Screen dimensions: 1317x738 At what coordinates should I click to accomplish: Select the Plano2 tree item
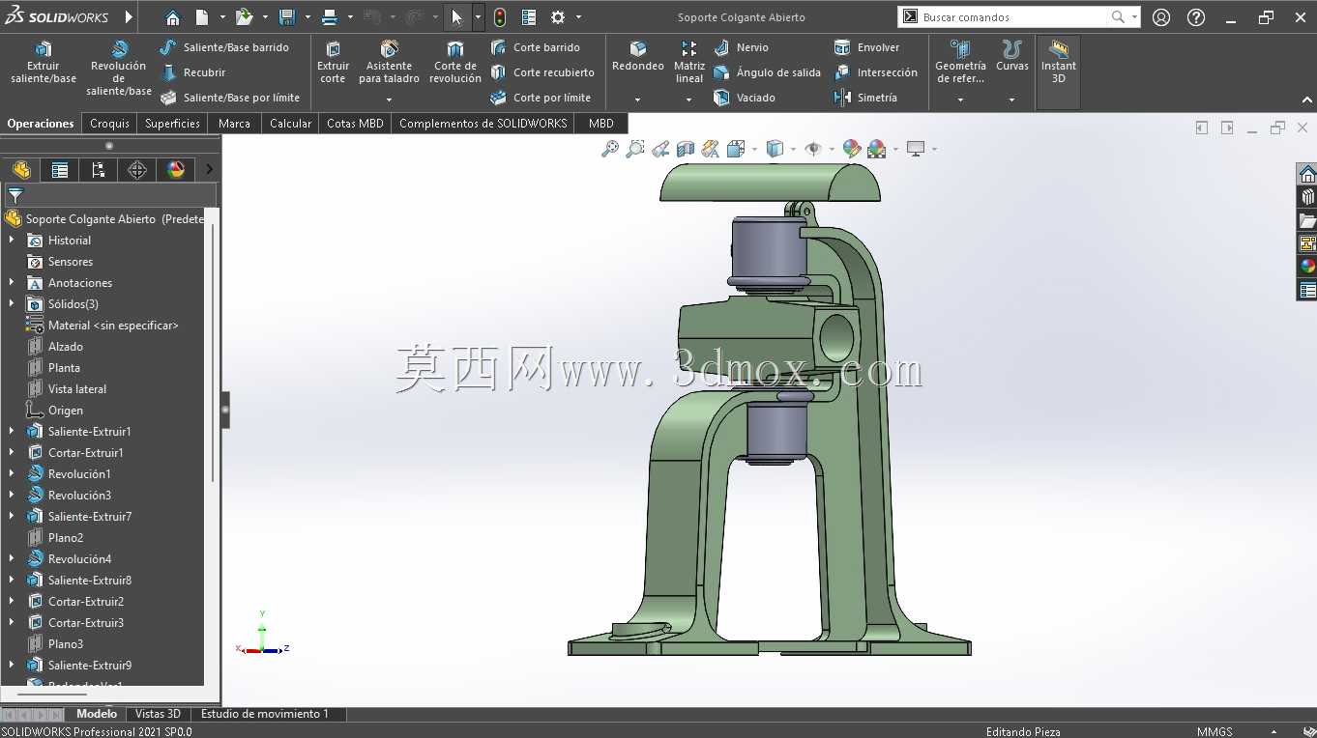click(66, 538)
